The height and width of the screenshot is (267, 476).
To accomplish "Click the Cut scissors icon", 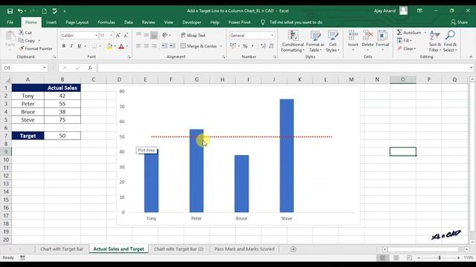I will point(22,33).
